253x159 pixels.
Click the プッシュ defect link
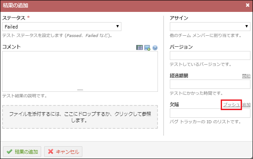pos(231,105)
